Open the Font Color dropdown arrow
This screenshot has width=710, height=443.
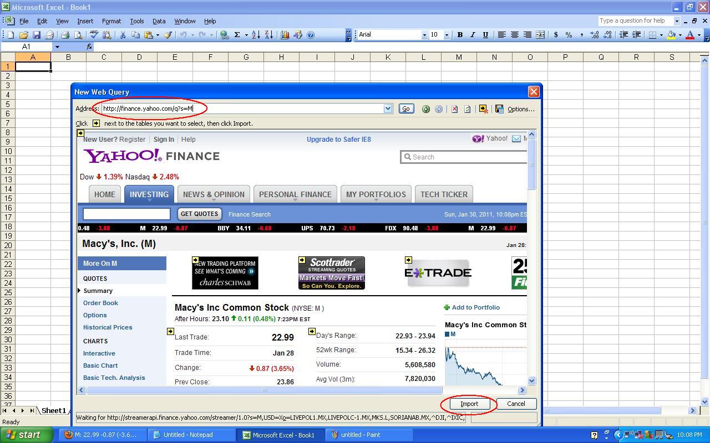pyautogui.click(x=699, y=35)
